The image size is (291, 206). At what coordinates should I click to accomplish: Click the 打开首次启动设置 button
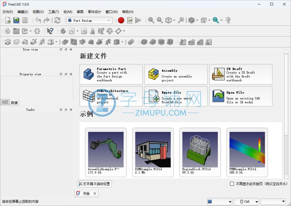(94, 184)
